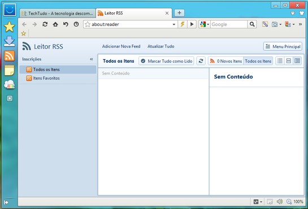Click Atualizar Tudo link
Viewport: 308px width, 209px height.
161,46
